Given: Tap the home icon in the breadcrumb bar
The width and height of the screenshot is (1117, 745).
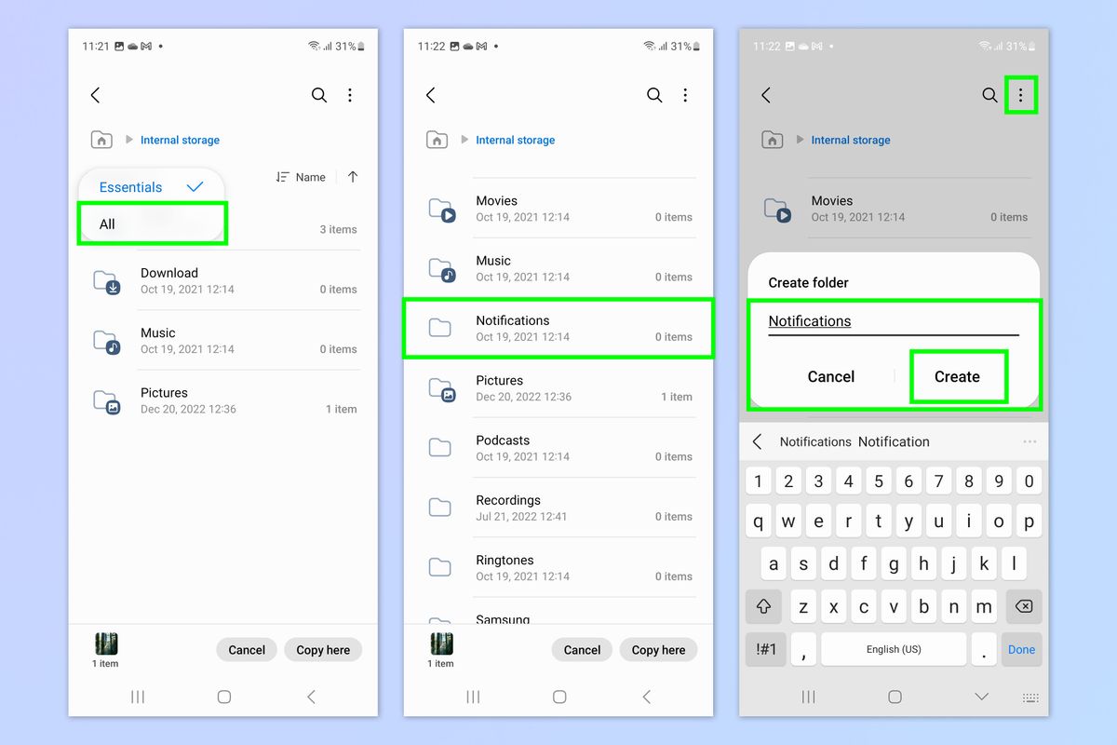Looking at the screenshot, I should (x=101, y=140).
